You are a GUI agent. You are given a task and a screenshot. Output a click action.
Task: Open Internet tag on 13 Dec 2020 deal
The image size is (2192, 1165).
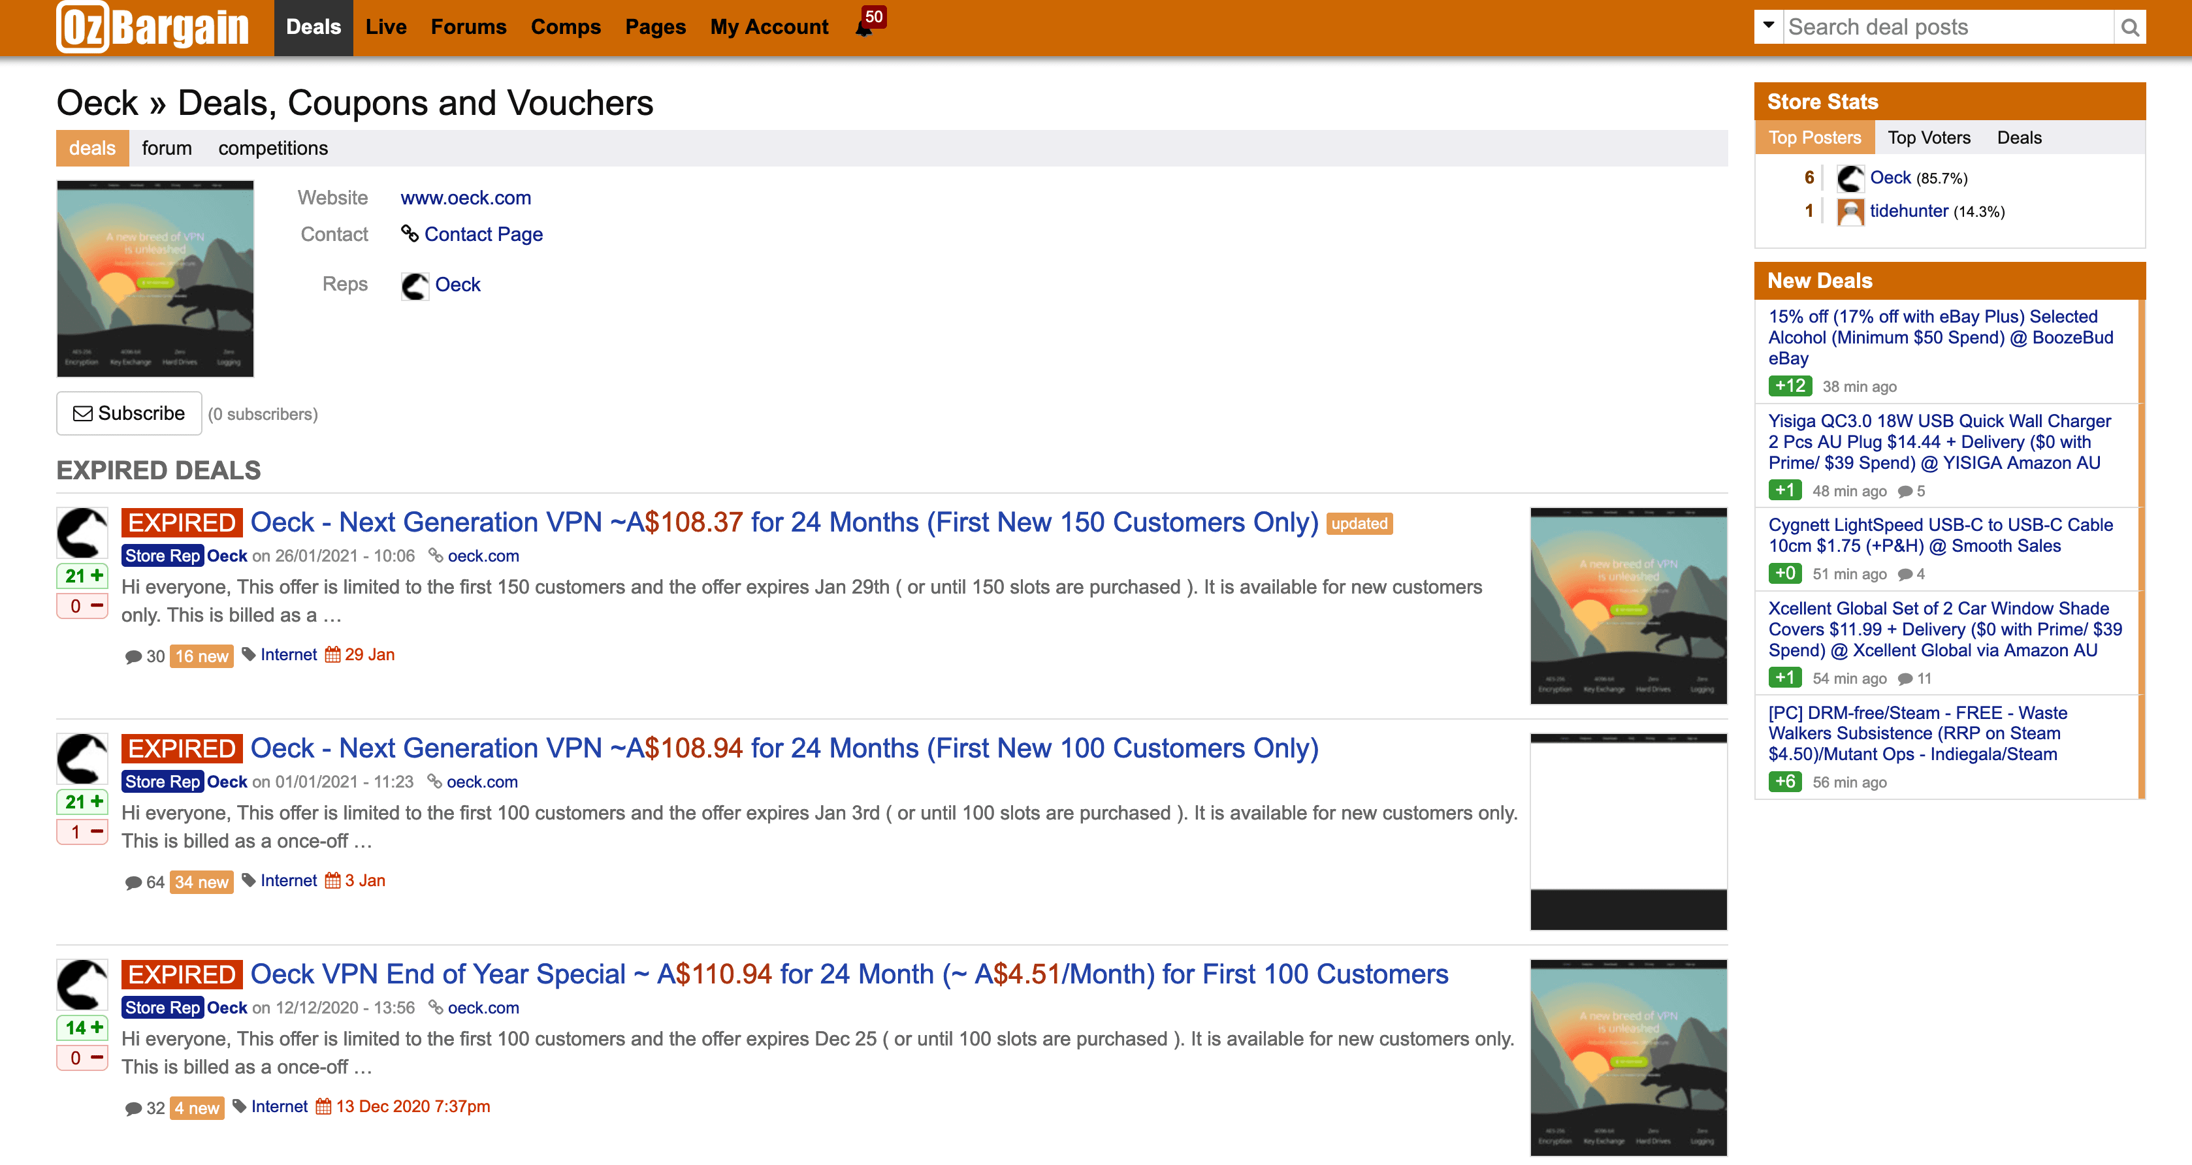tap(279, 1106)
